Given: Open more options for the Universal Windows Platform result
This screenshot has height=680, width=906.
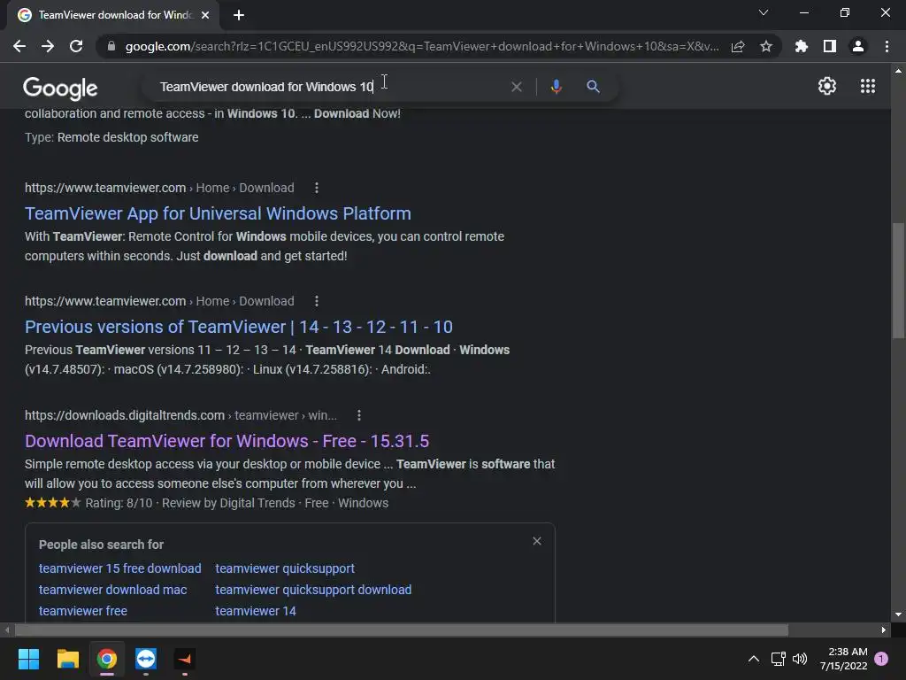Looking at the screenshot, I should pos(316,188).
